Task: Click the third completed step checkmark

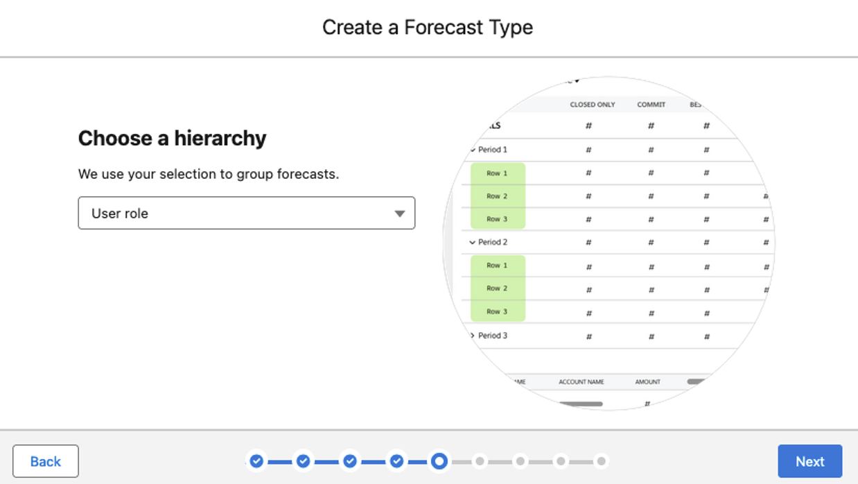Action: (350, 461)
